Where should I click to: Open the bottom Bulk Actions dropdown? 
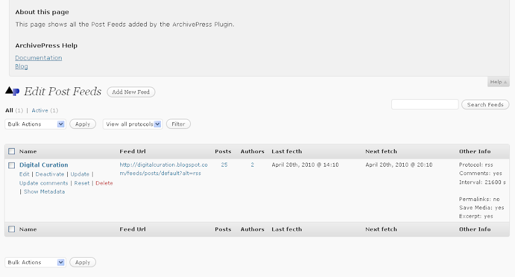[x=35, y=262]
